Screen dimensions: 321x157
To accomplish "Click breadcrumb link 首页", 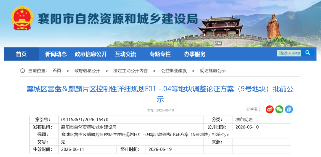I will (x=57, y=71).
